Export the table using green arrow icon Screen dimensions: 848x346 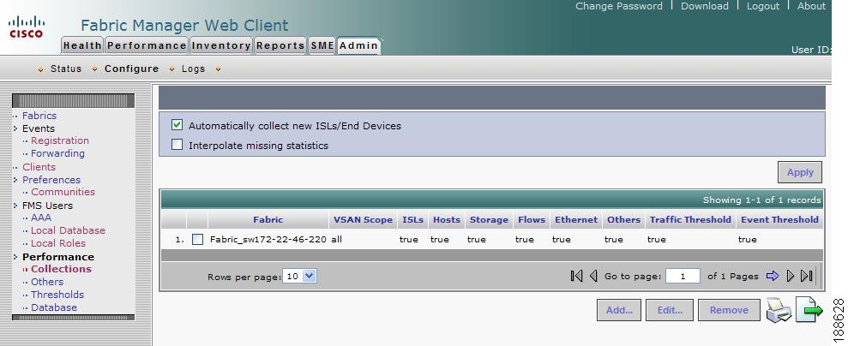pos(809,310)
